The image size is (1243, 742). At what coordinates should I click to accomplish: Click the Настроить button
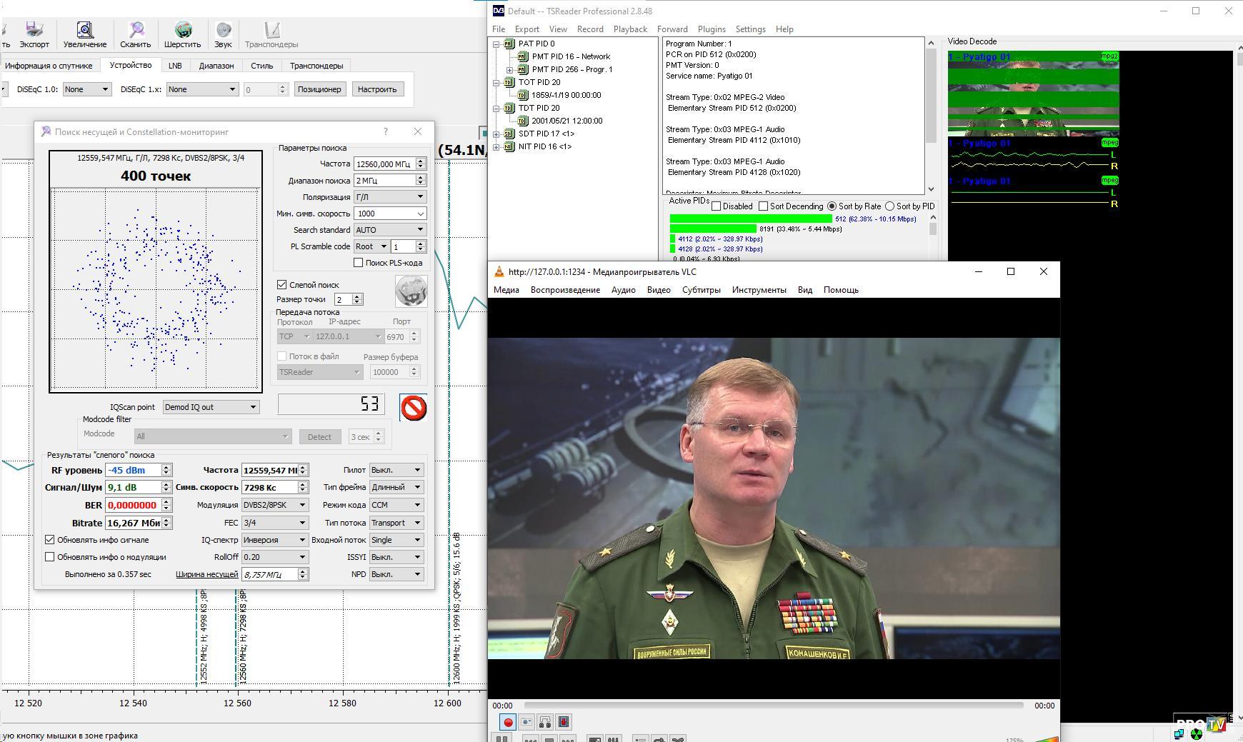pyautogui.click(x=376, y=89)
